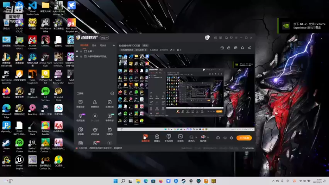This screenshot has height=185, width=329.
Task: Toggle visibility eye of 全屏 1 source
Action: [77, 51]
